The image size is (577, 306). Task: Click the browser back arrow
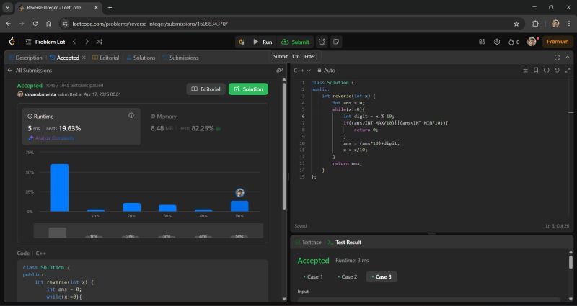[8, 24]
